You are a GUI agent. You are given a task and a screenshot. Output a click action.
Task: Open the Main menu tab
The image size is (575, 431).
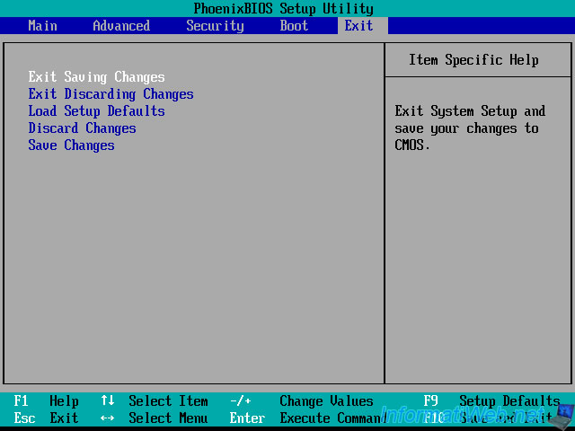(42, 26)
